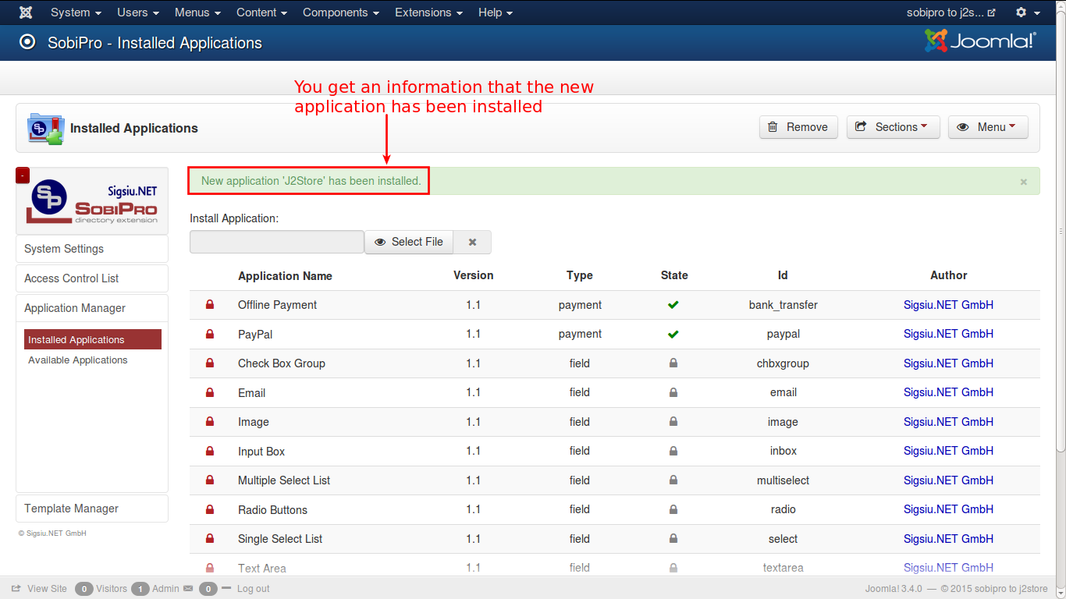Dismiss the green installed notification
The image size is (1066, 599).
1024,182
